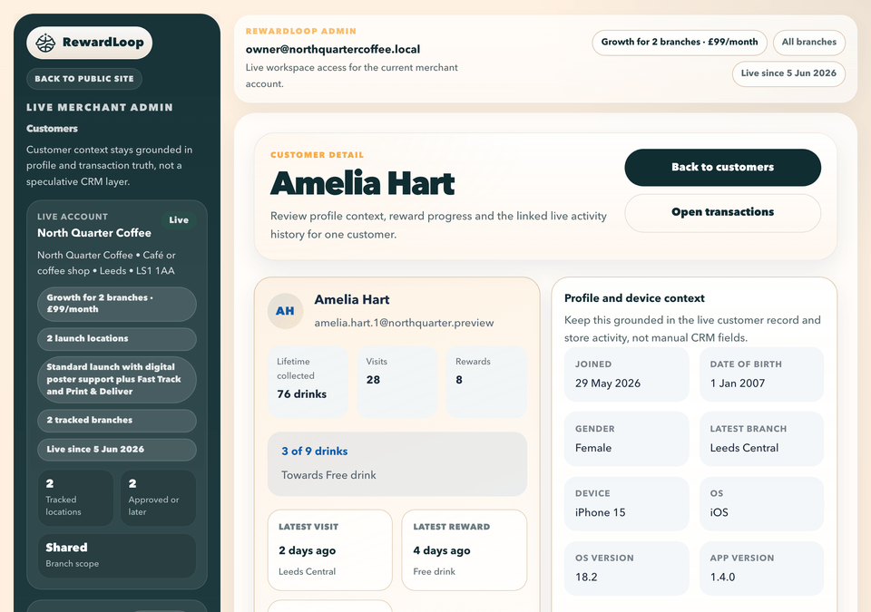
Task: Click sidebar Live since 5 Jun 2026 chip
Action: 117,450
